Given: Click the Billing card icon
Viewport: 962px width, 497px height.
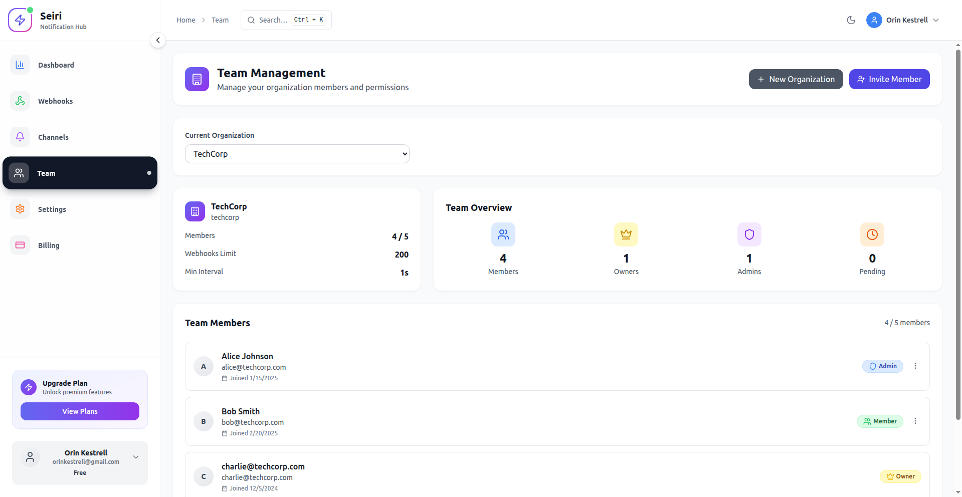Looking at the screenshot, I should point(20,245).
